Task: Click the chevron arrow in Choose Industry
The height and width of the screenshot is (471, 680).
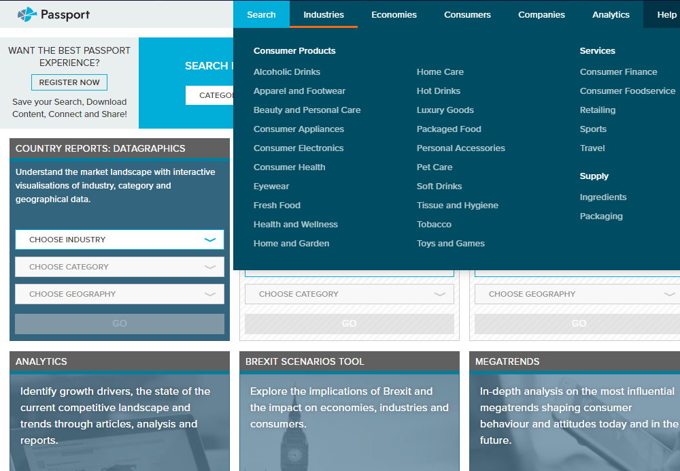Action: (210, 240)
